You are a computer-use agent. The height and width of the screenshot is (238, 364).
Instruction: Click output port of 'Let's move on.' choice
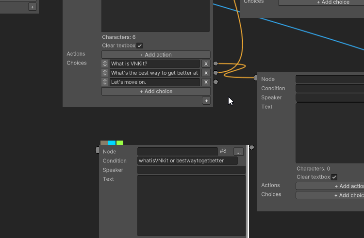pyautogui.click(x=215, y=82)
